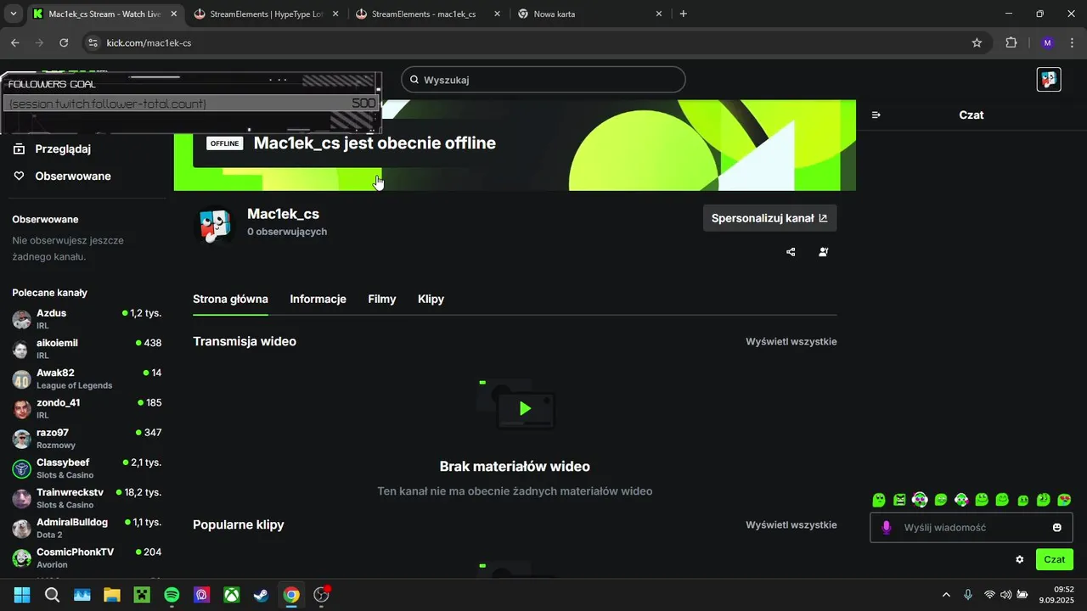Open OBS Studio from the taskbar
The image size is (1087, 611).
coord(321,595)
